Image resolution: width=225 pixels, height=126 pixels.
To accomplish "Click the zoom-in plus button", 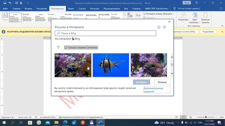I will [216, 117].
